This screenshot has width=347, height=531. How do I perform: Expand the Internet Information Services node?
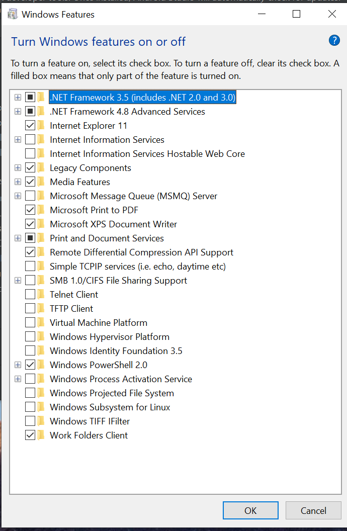[18, 140]
